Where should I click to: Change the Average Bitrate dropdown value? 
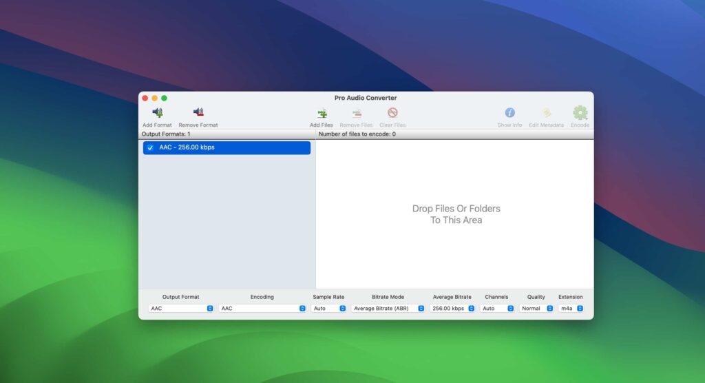452,309
